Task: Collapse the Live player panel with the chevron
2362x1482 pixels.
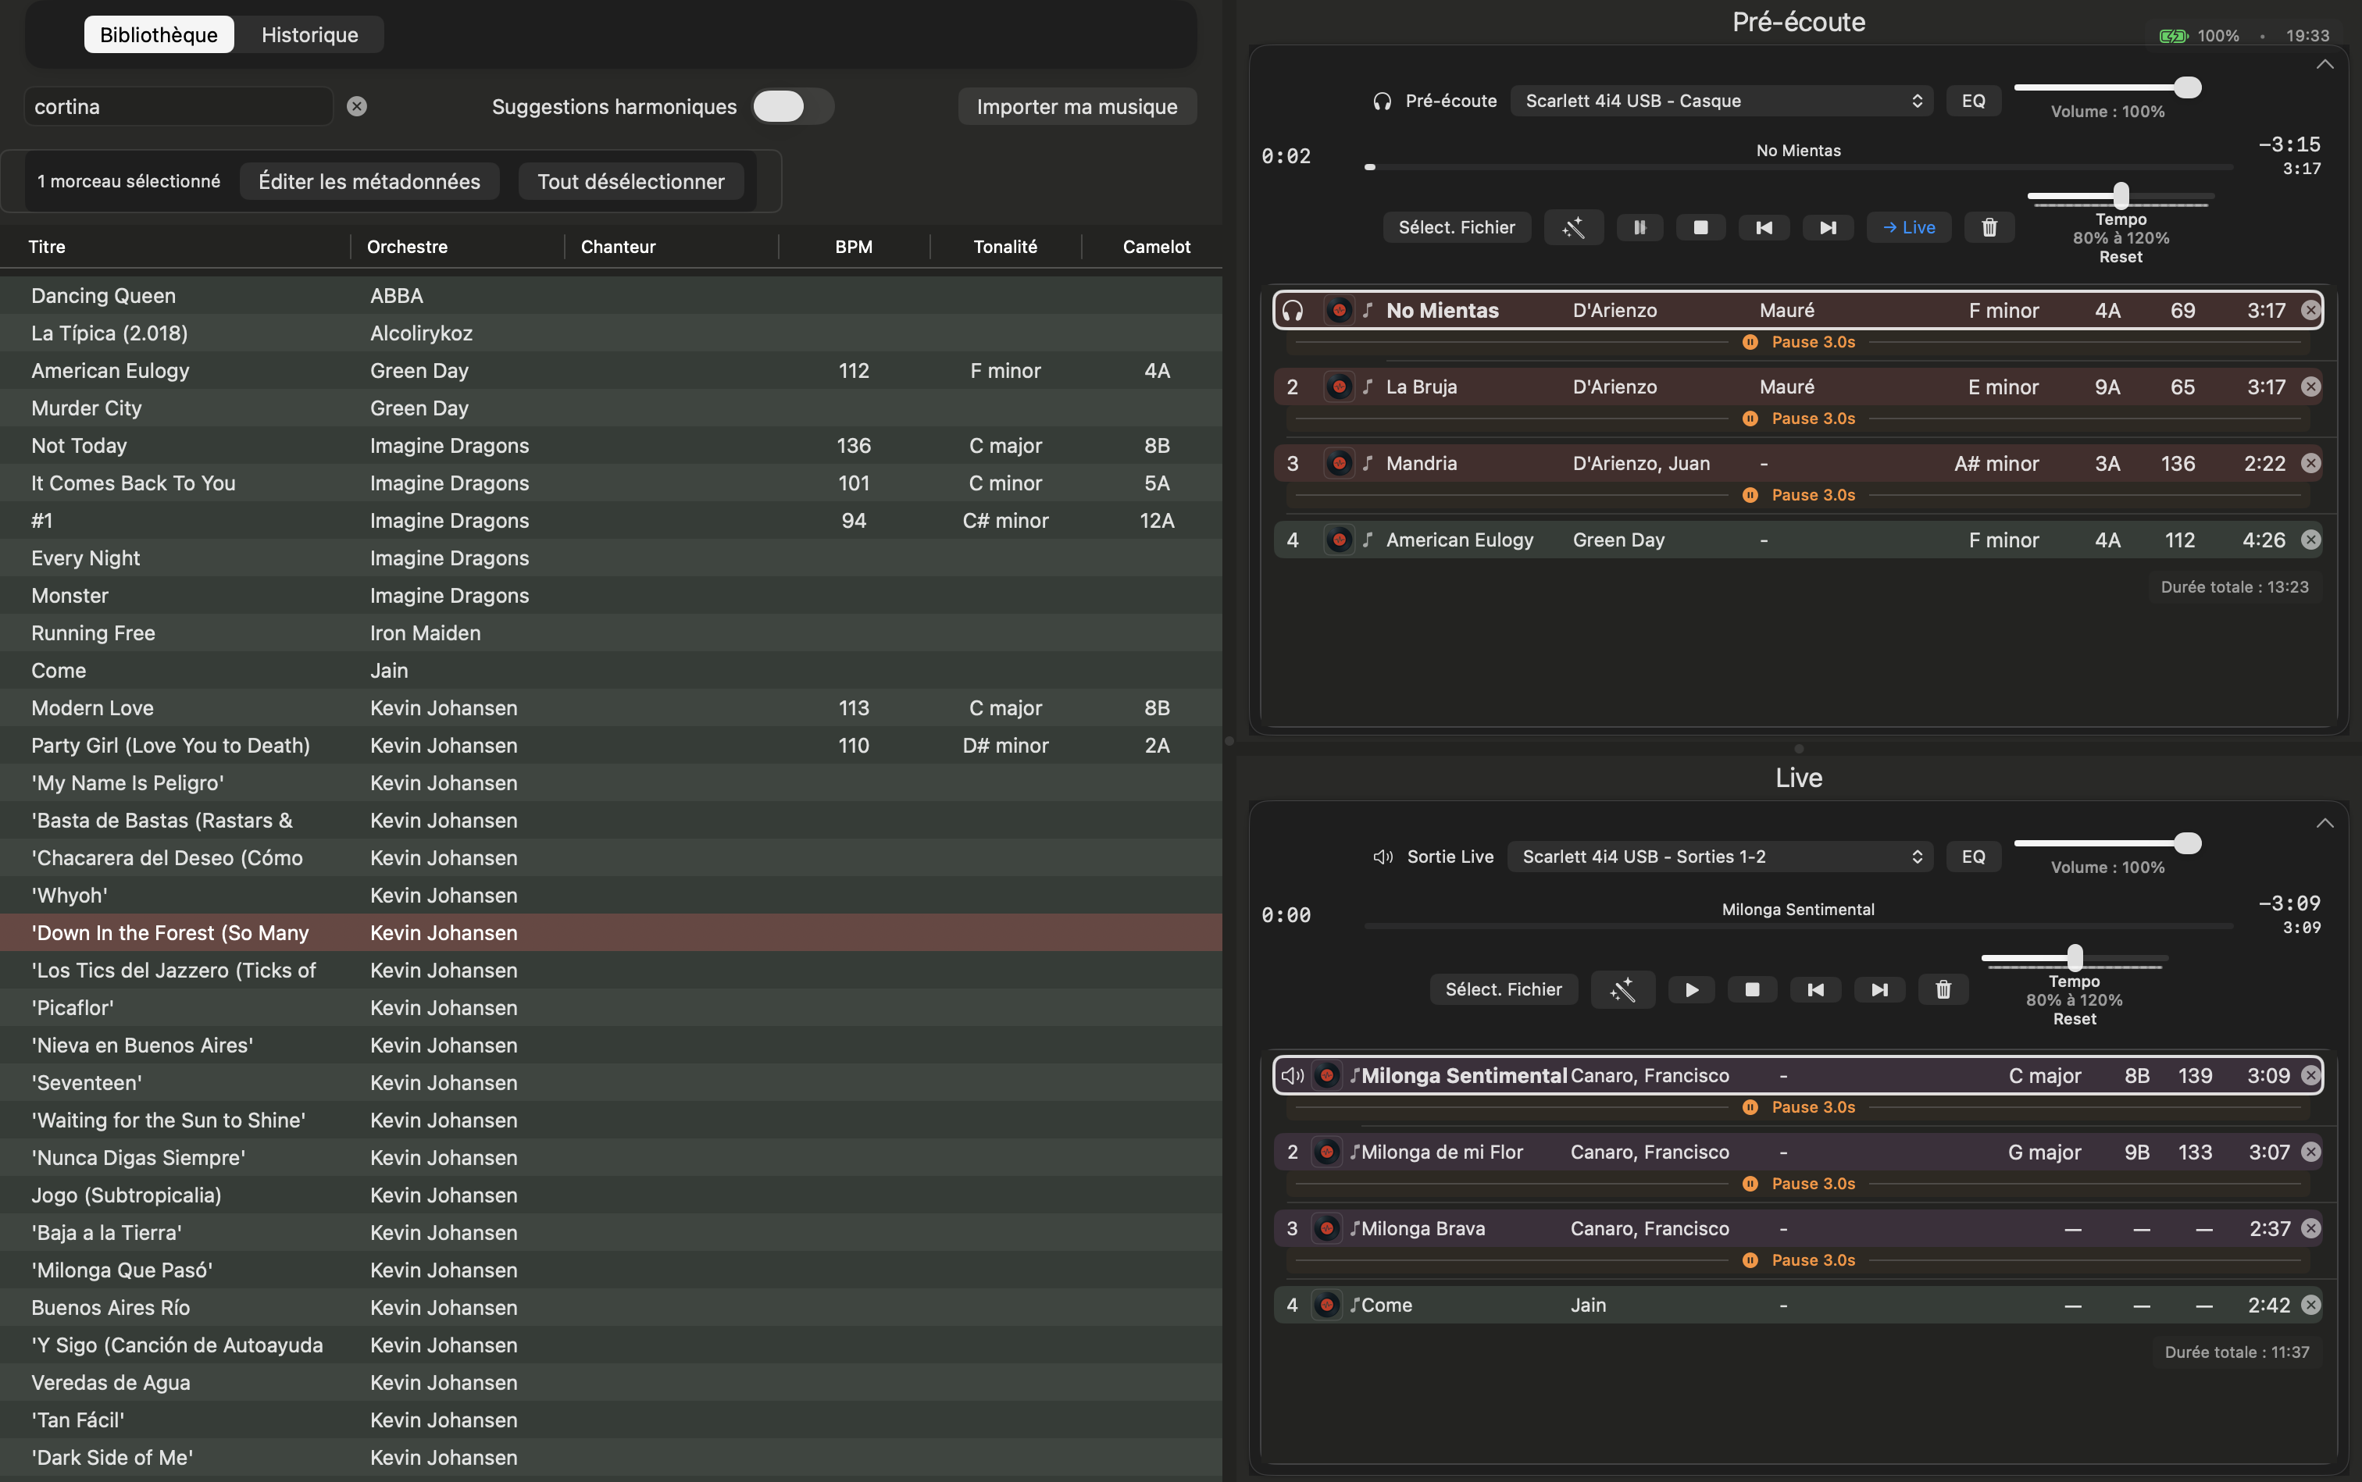Action: pyautogui.click(x=2324, y=822)
